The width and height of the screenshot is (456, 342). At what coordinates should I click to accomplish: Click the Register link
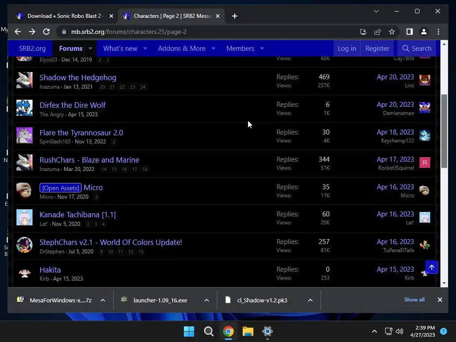(x=377, y=48)
